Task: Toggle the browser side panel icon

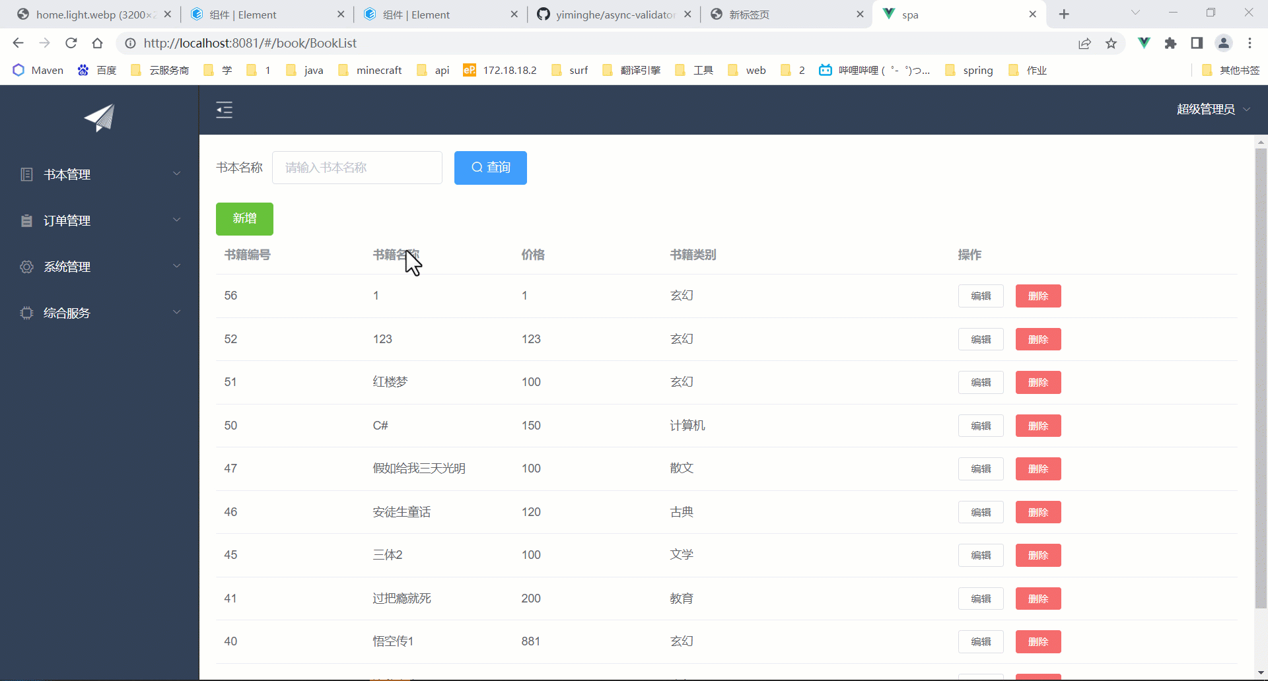Action: click(1197, 43)
